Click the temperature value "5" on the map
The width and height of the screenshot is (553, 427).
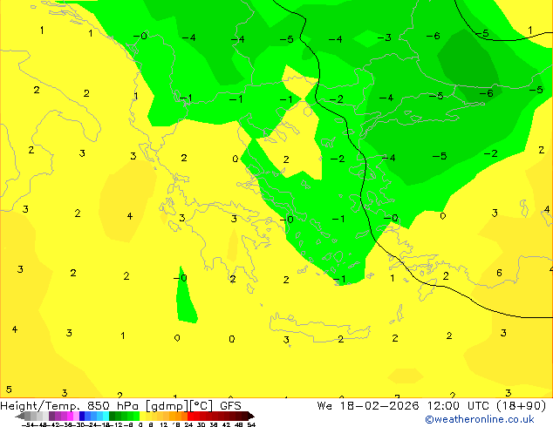(10, 390)
